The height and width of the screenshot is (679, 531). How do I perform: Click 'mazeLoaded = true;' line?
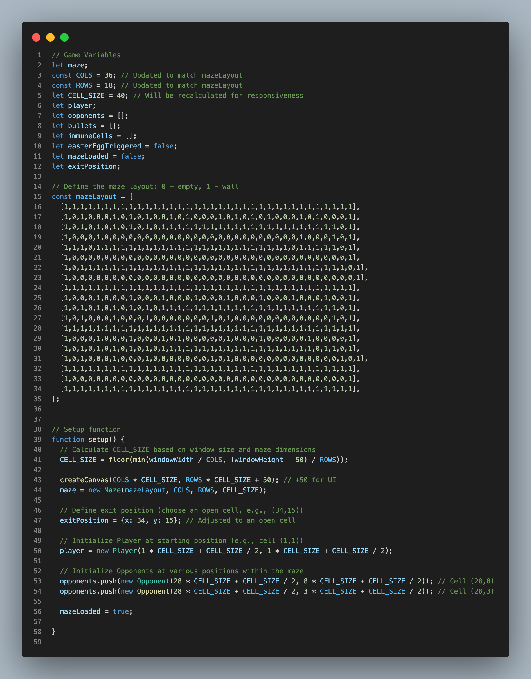click(x=96, y=612)
